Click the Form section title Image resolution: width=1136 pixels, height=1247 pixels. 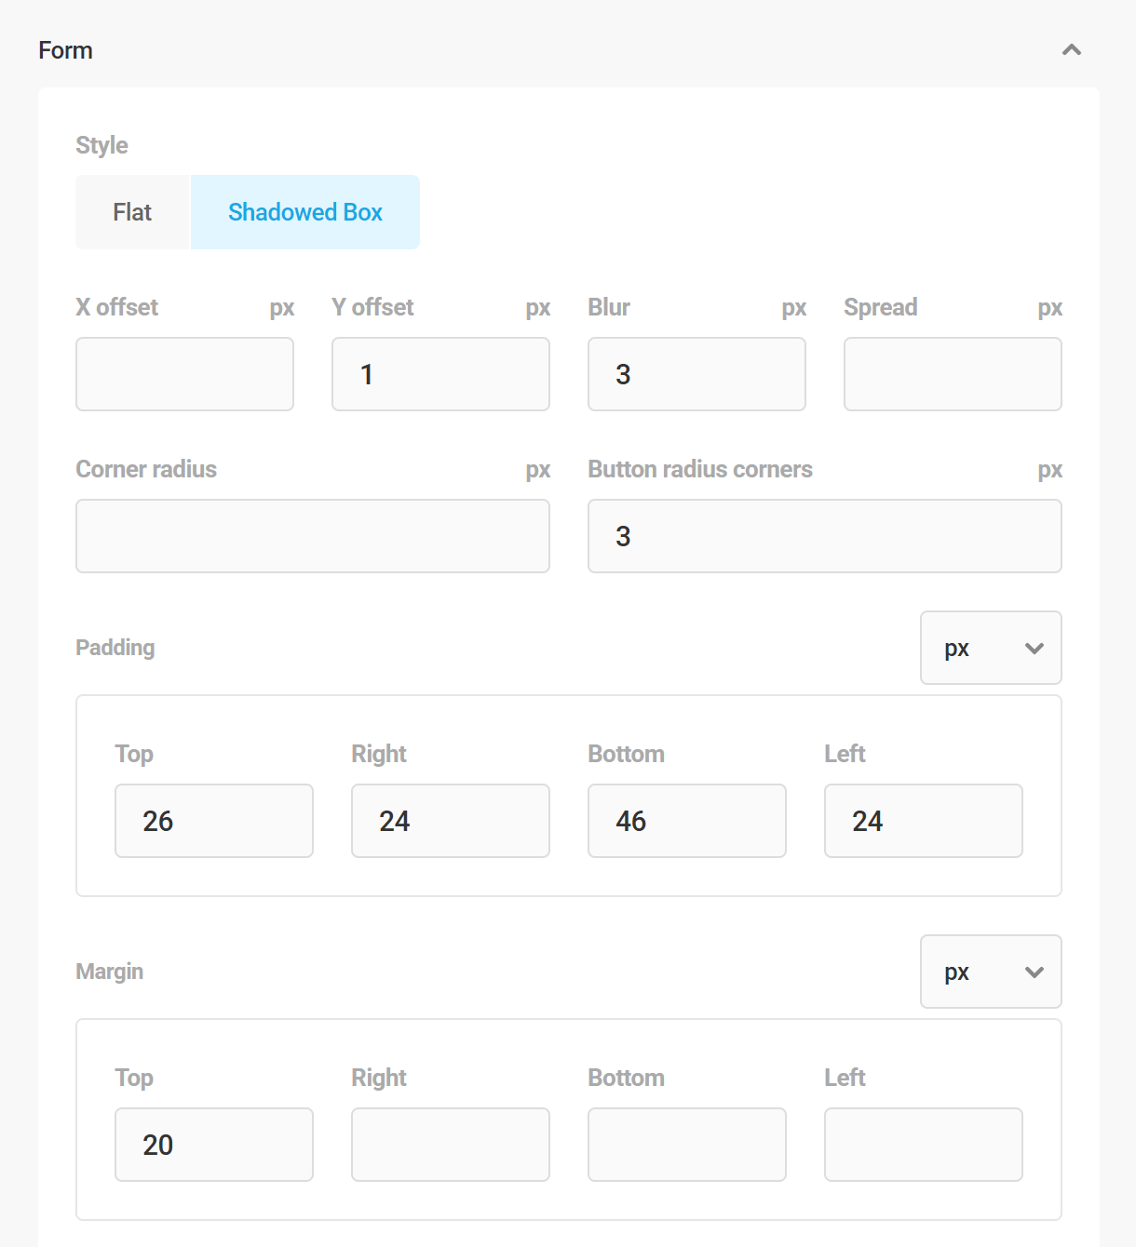pyautogui.click(x=64, y=50)
